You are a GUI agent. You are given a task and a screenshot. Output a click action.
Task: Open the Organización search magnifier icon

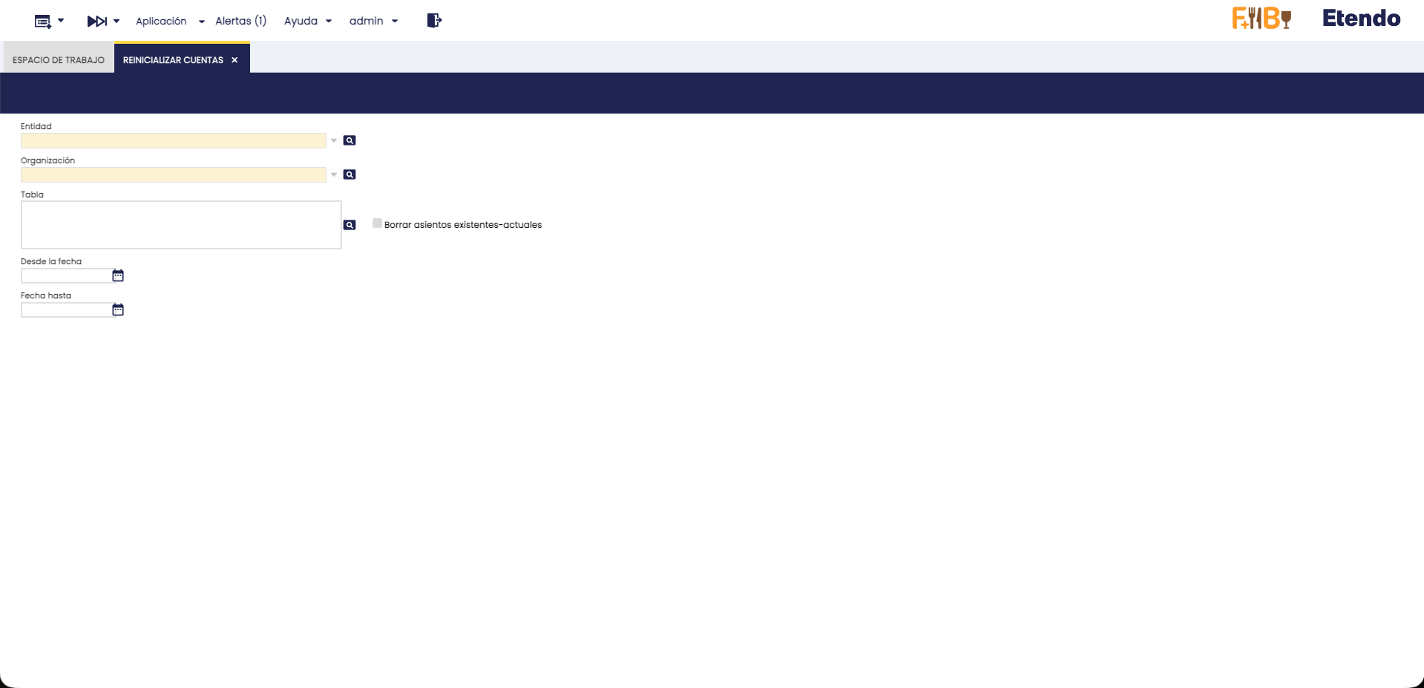[350, 174]
